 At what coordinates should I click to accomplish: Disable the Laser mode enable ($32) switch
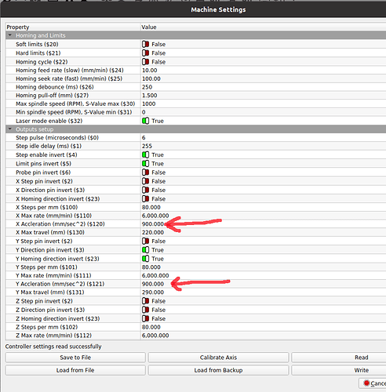145,121
